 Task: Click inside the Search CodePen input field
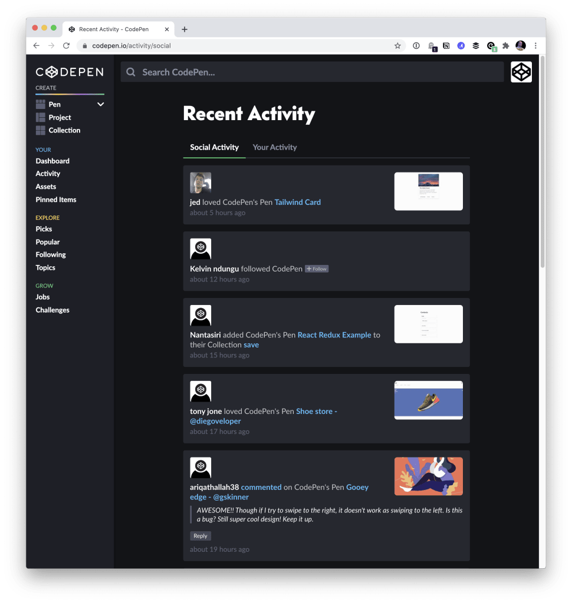point(265,71)
